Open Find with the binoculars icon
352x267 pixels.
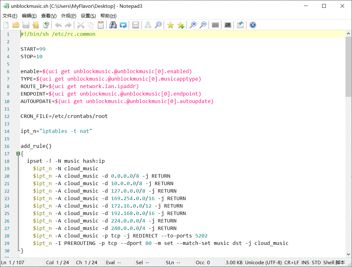click(113, 25)
